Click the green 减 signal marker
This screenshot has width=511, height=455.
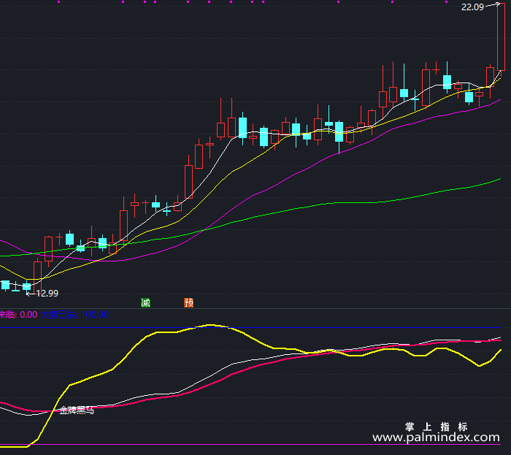click(145, 303)
